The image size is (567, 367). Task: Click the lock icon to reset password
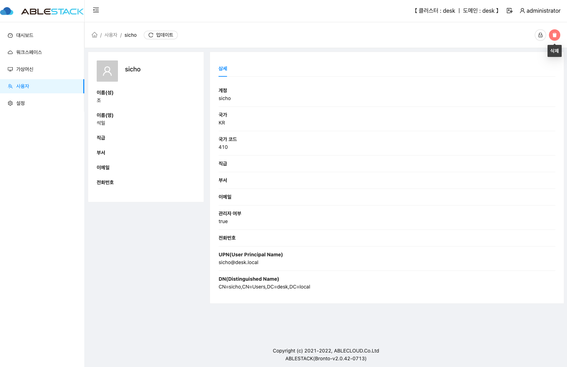pyautogui.click(x=540, y=35)
